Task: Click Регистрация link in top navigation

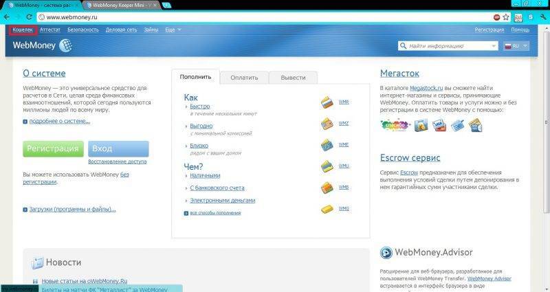Action: [489, 30]
